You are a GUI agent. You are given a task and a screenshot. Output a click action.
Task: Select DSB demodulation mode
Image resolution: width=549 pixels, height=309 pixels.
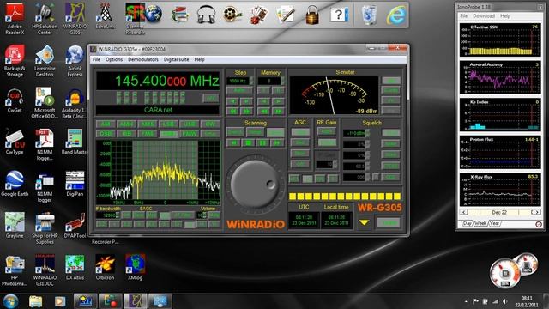(105, 134)
